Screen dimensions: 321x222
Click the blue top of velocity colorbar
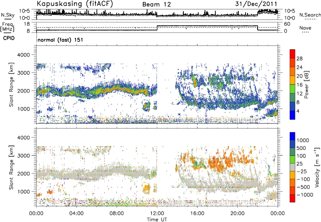pyautogui.click(x=293, y=136)
